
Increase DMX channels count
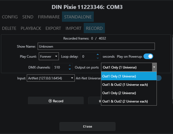[70, 65]
